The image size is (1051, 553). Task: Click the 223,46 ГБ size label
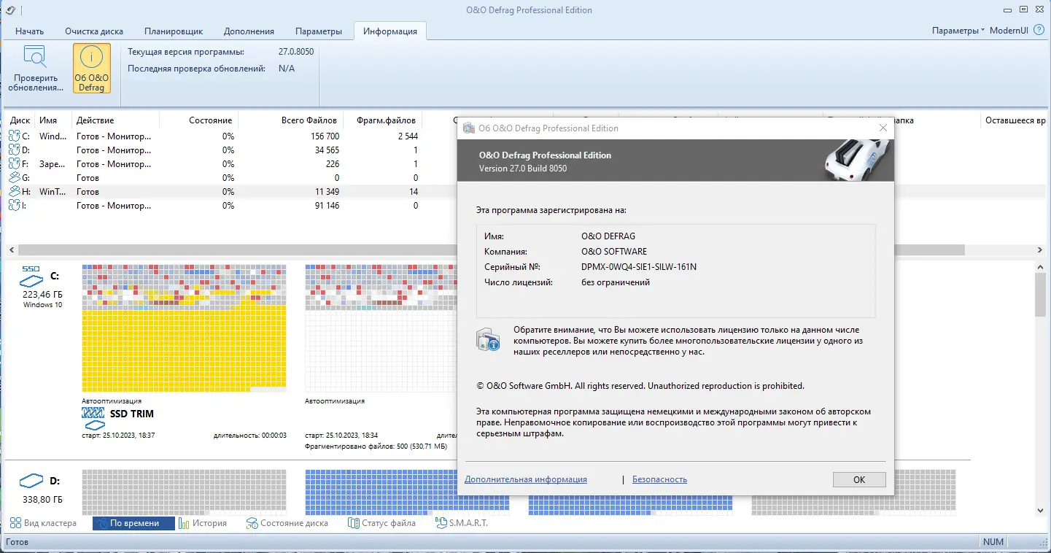pos(42,294)
